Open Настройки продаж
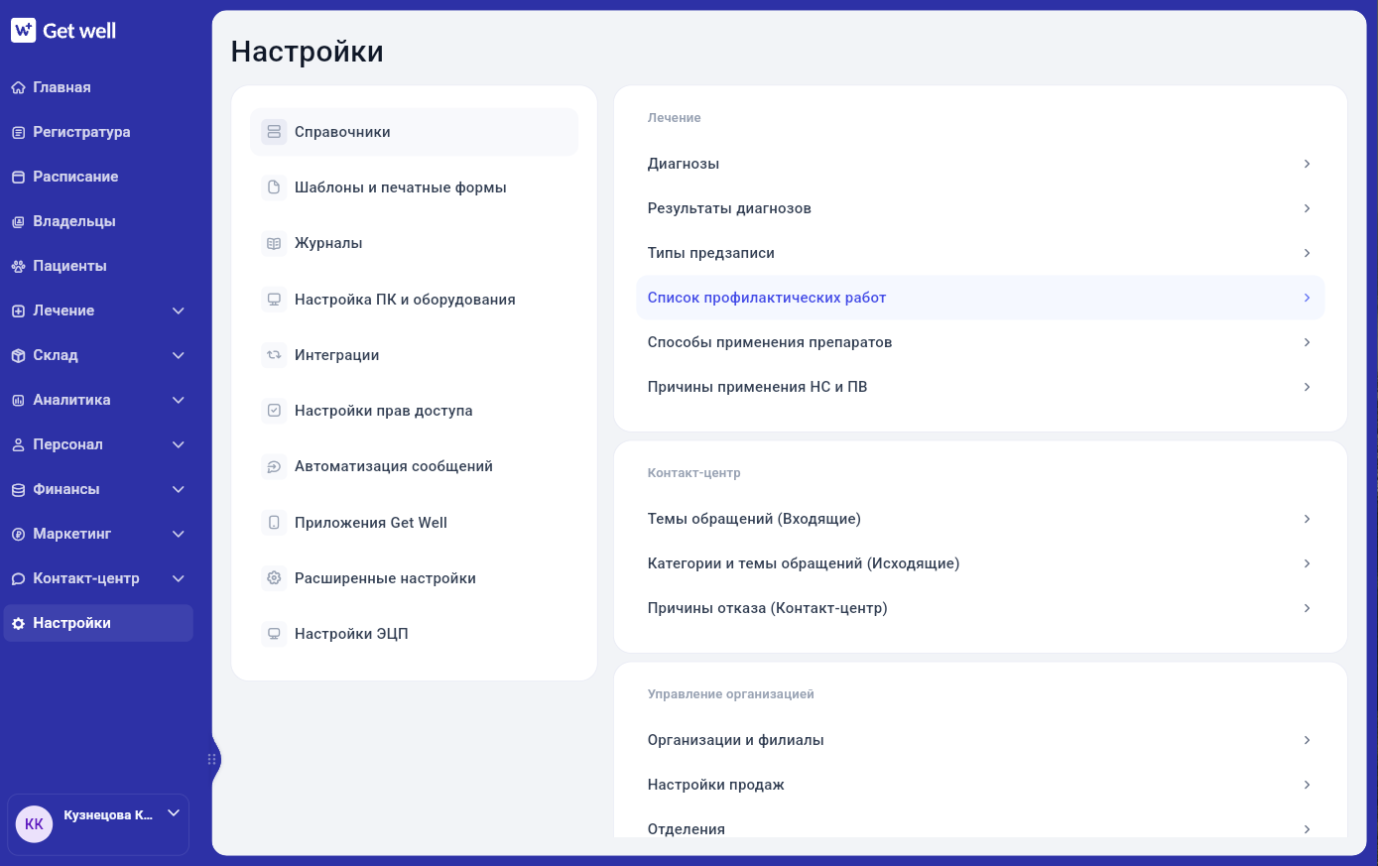Image resolution: width=1378 pixels, height=866 pixels. pos(980,785)
